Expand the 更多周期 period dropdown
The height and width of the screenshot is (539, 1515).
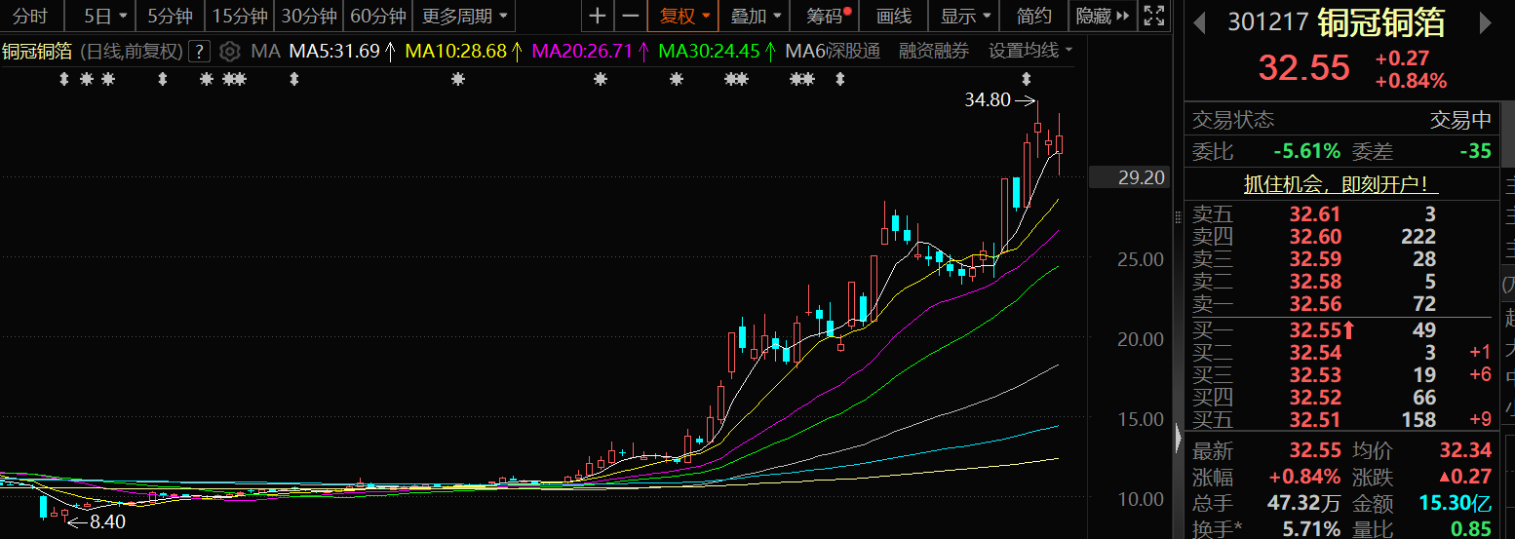pos(464,16)
